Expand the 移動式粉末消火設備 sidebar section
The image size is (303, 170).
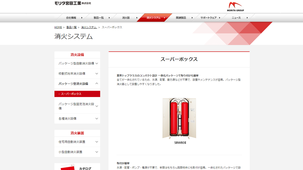77,74
